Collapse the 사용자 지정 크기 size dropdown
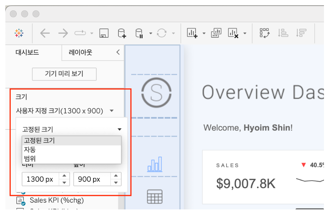 (112, 111)
